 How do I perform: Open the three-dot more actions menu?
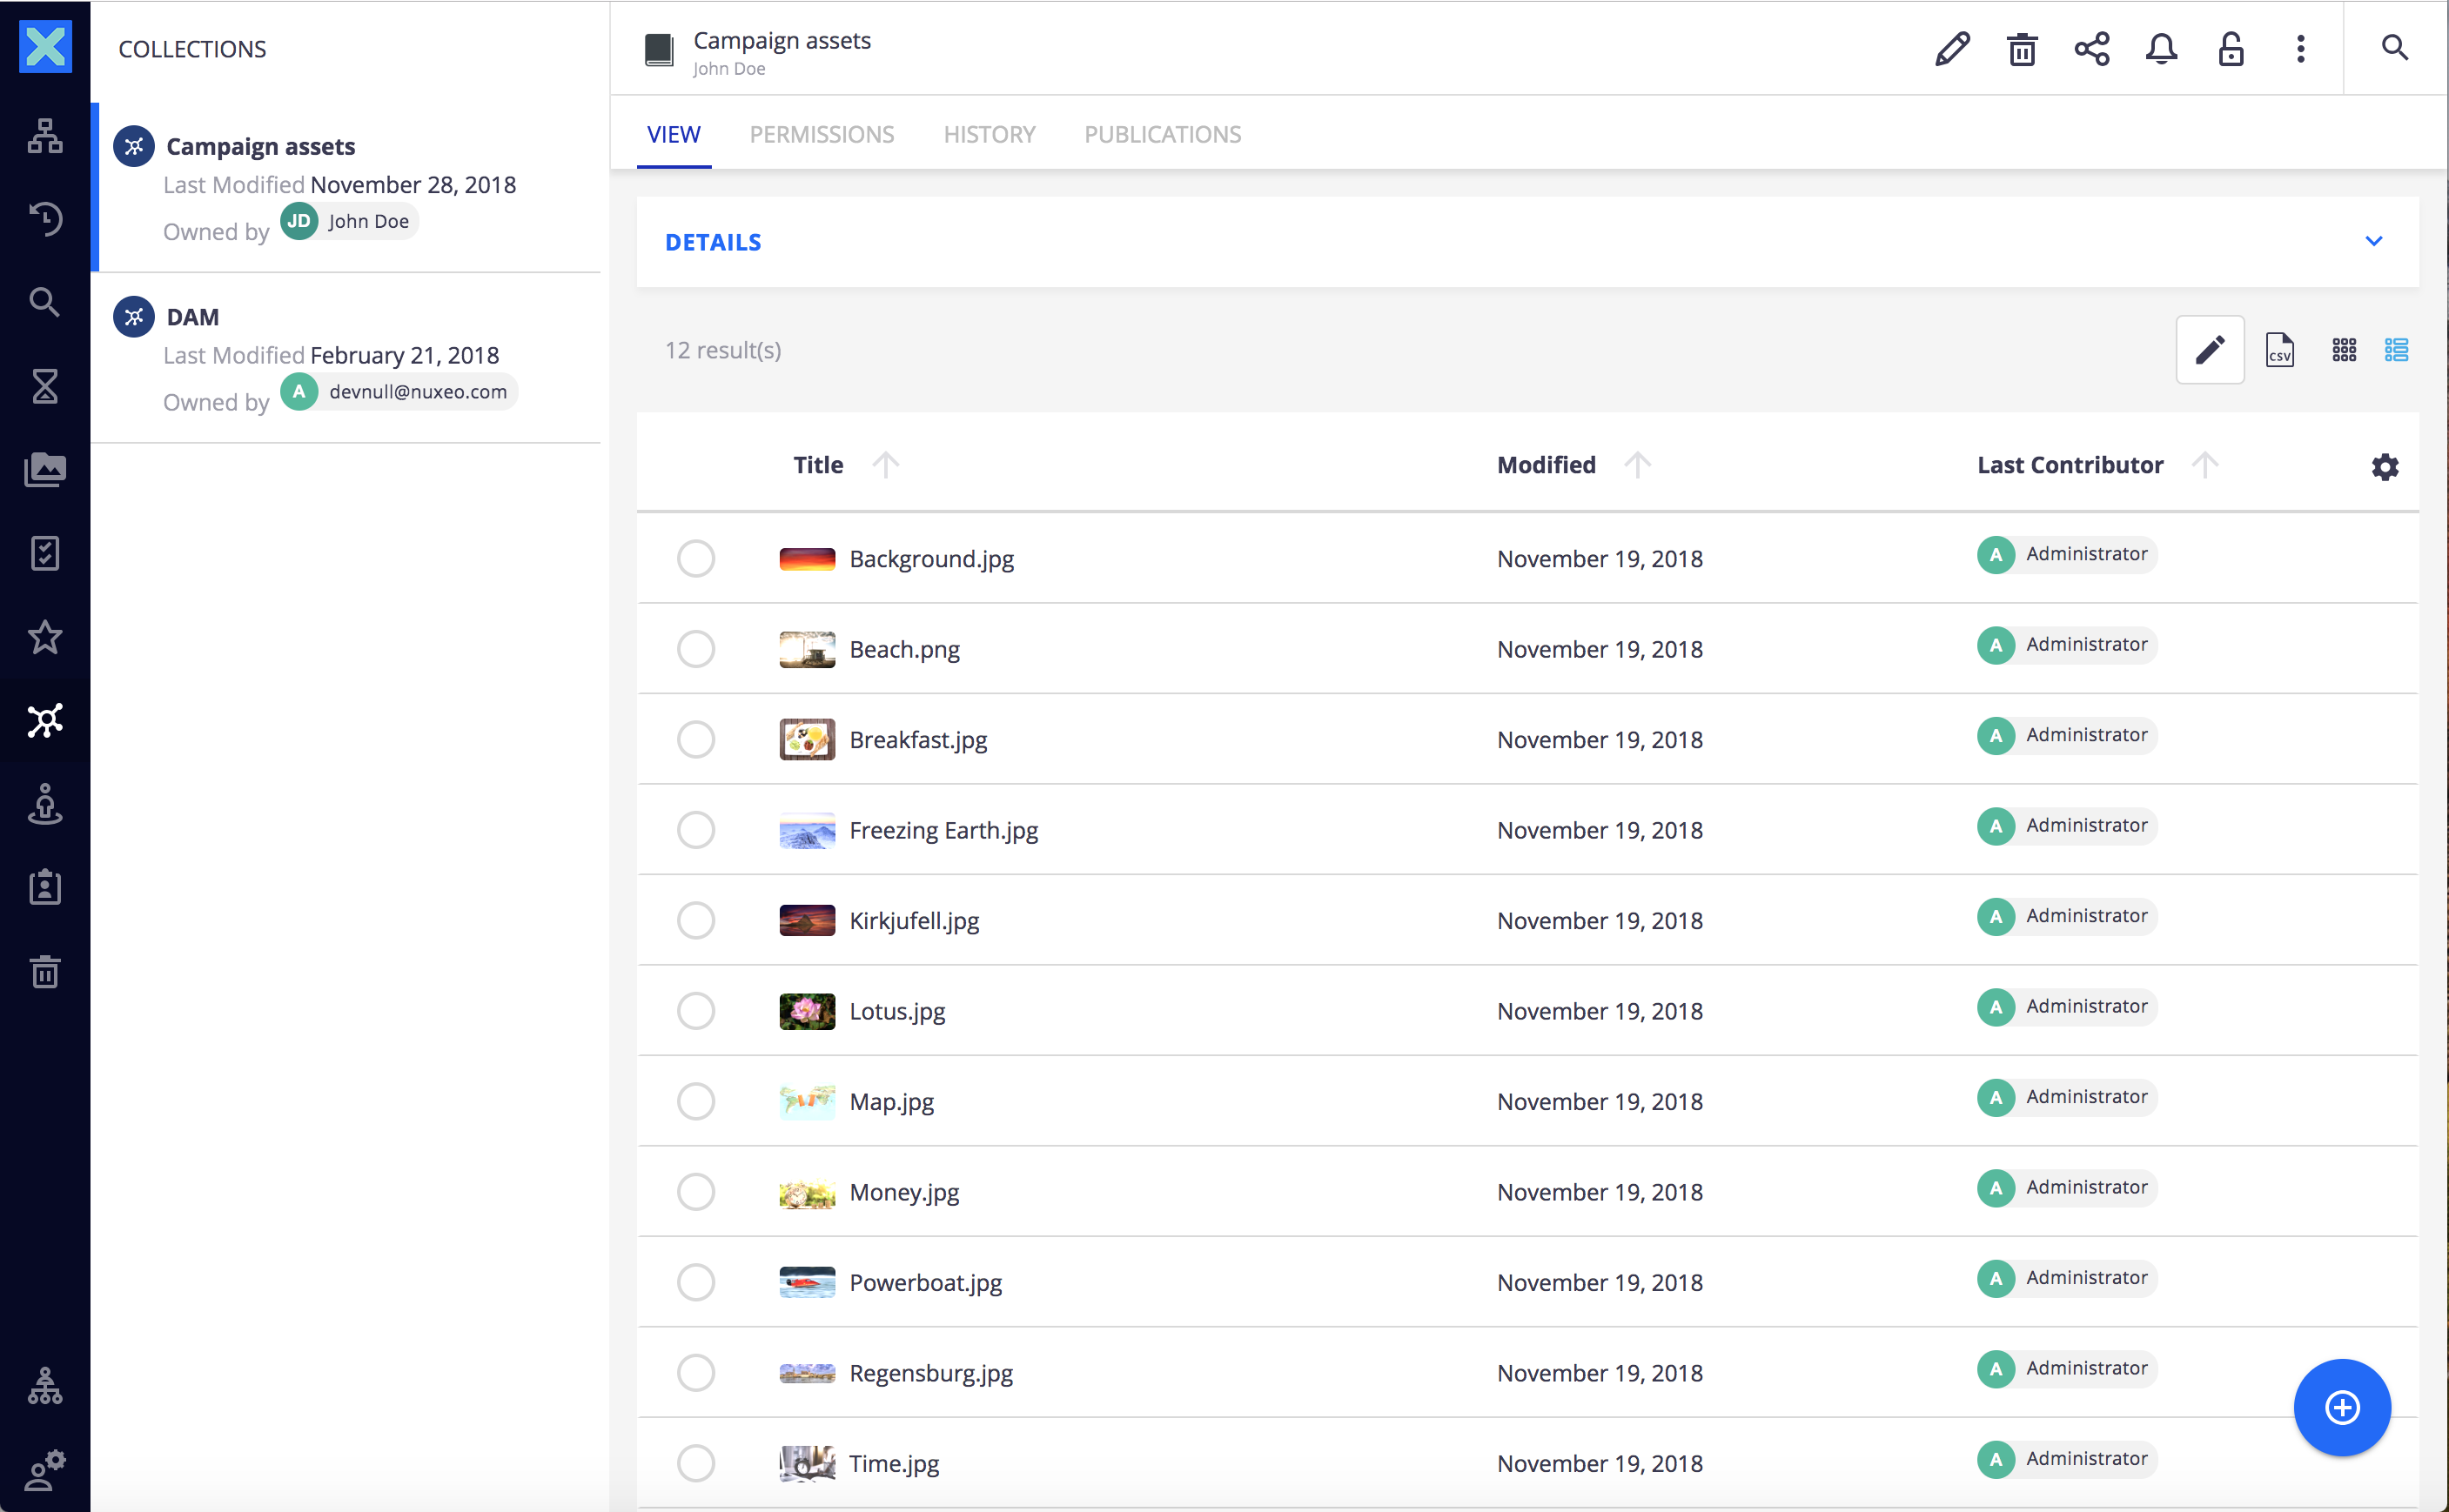[2300, 48]
